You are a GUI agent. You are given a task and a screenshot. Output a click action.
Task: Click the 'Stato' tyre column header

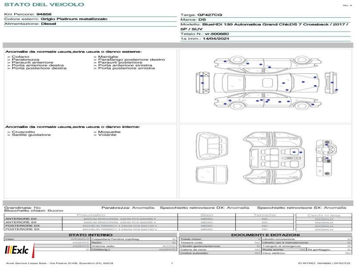pos(206,215)
